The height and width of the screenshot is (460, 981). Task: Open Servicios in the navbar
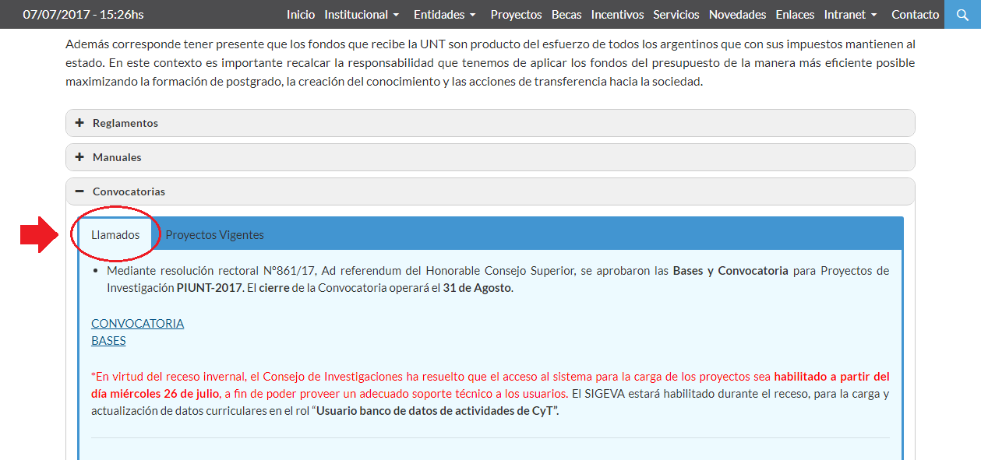(x=676, y=15)
